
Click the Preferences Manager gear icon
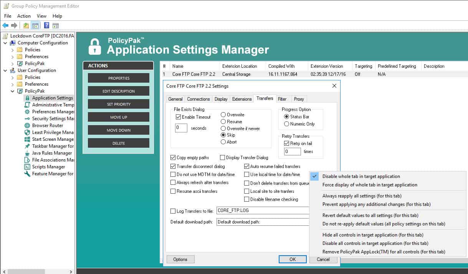[27, 112]
